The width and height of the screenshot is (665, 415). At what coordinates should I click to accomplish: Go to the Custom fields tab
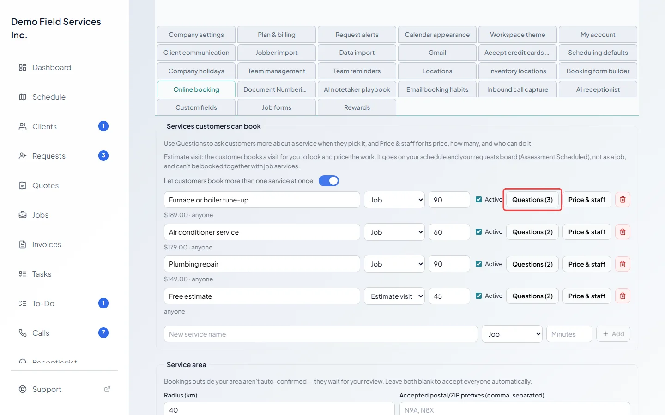click(196, 107)
